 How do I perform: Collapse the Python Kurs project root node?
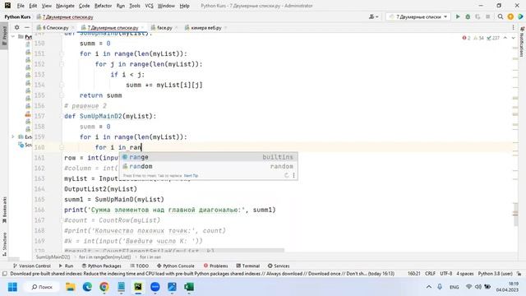(x=13, y=36)
